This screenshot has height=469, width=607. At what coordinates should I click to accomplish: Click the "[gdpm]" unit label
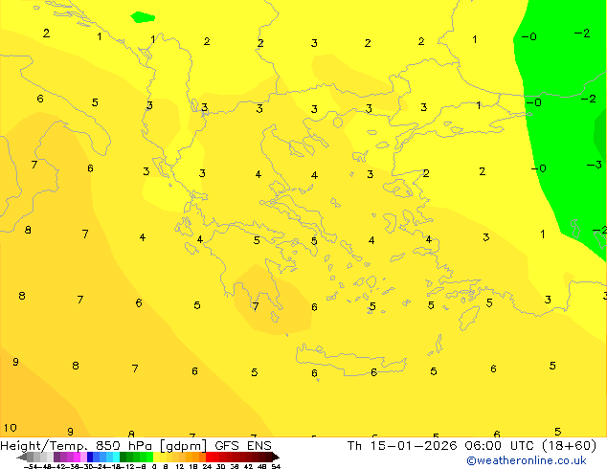183,446
